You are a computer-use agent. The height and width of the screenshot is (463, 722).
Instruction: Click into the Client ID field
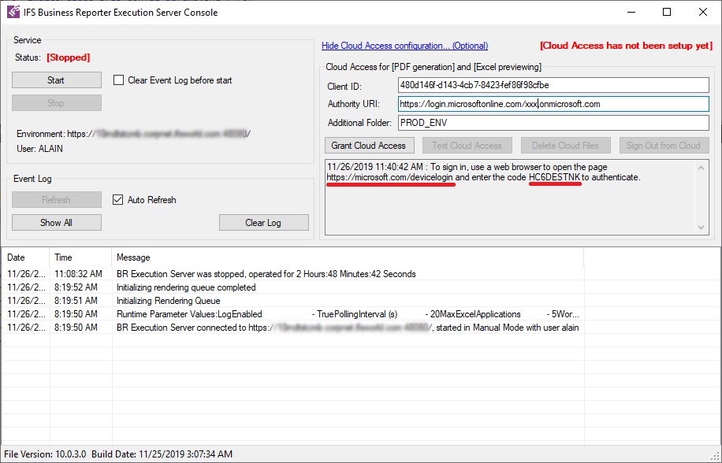click(x=553, y=85)
